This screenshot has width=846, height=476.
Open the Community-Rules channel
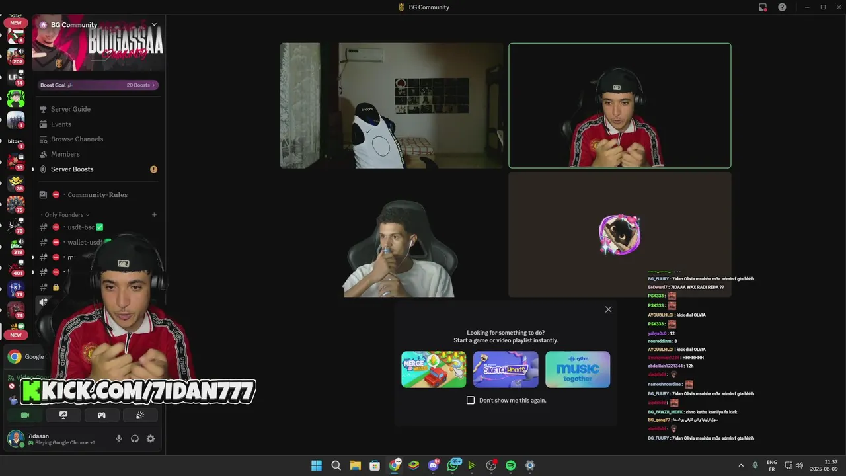pos(97,195)
